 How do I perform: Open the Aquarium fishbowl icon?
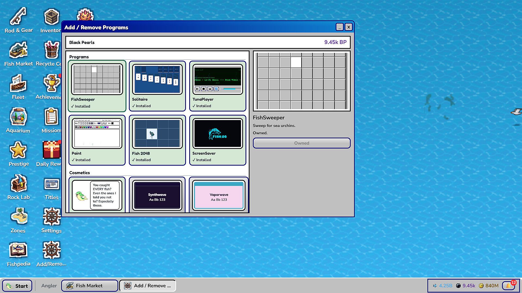(18, 120)
